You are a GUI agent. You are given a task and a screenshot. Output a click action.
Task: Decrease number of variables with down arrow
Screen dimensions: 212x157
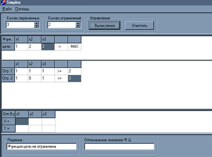point(36,26)
